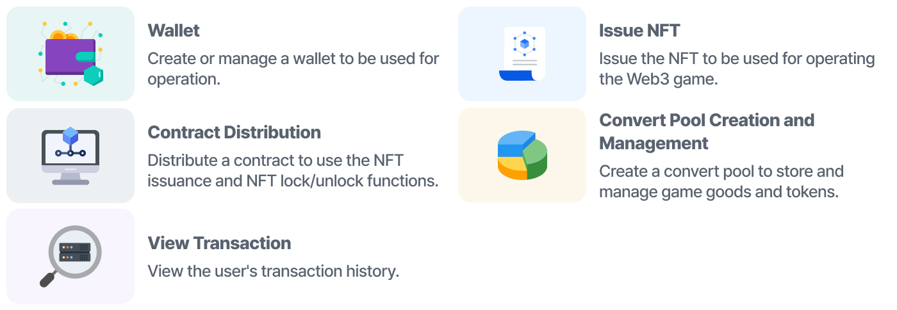Click the "Issue the NFT to be used" description
This screenshot has height=310, width=897.
click(x=737, y=69)
